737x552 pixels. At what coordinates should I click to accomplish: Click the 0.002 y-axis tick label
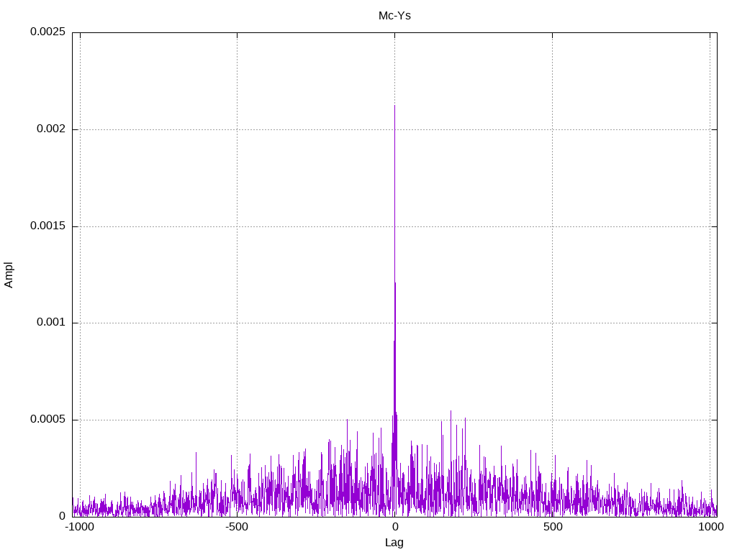[51, 129]
